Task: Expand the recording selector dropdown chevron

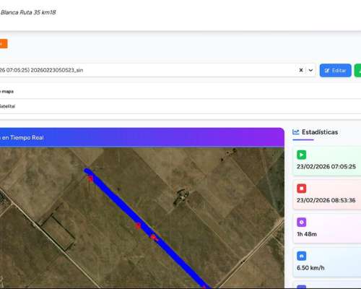Action: [x=310, y=70]
